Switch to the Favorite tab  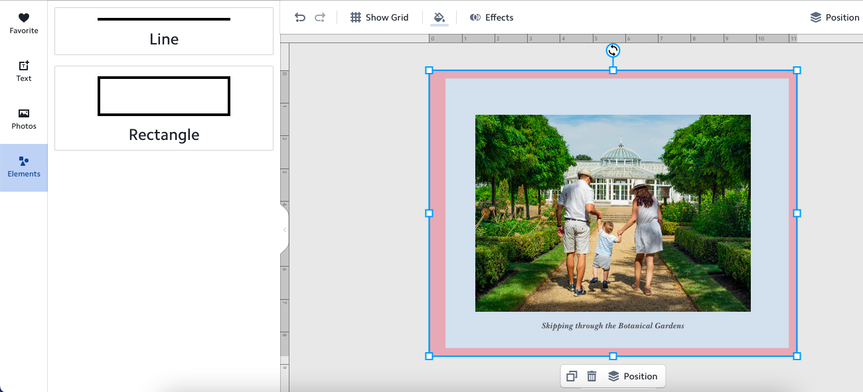[x=24, y=23]
